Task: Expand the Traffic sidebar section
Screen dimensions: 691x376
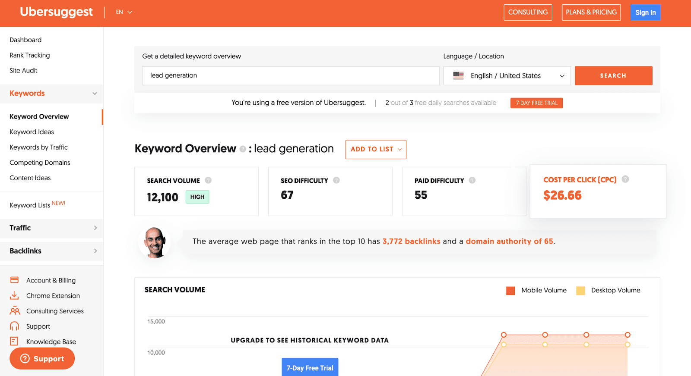Action: click(x=52, y=228)
